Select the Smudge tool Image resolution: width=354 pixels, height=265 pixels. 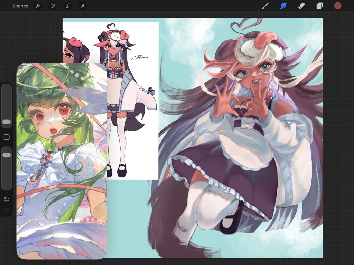283,6
